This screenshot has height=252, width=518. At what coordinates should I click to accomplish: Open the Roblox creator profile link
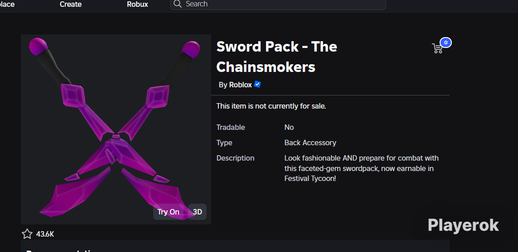241,85
